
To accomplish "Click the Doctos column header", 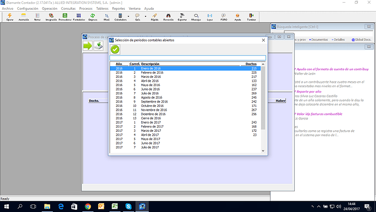I will coord(251,64).
